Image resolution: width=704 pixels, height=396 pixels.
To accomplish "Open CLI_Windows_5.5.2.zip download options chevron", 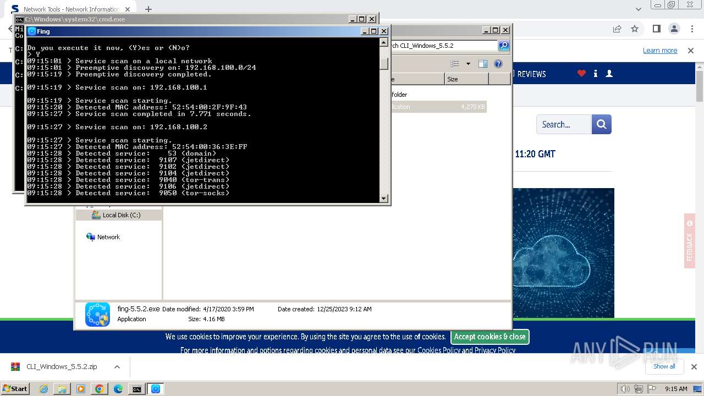I will 117,367.
